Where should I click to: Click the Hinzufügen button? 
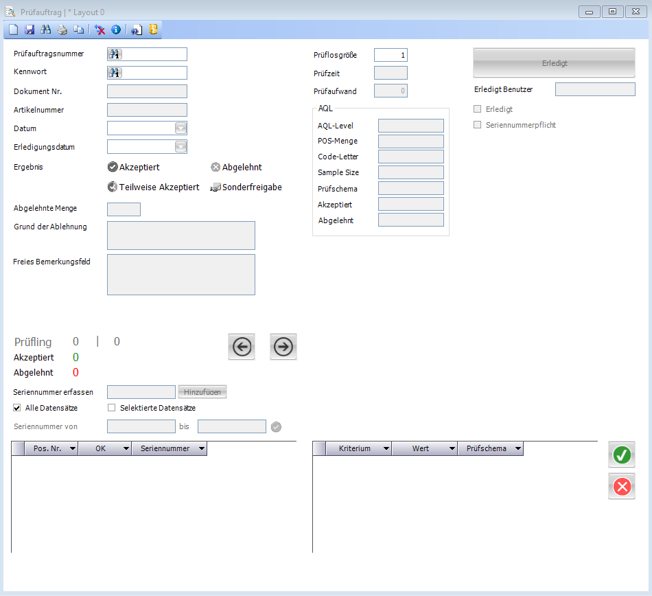(x=202, y=391)
